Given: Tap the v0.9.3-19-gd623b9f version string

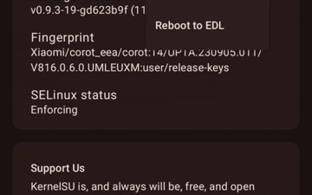Looking at the screenshot, I should pos(79,10).
